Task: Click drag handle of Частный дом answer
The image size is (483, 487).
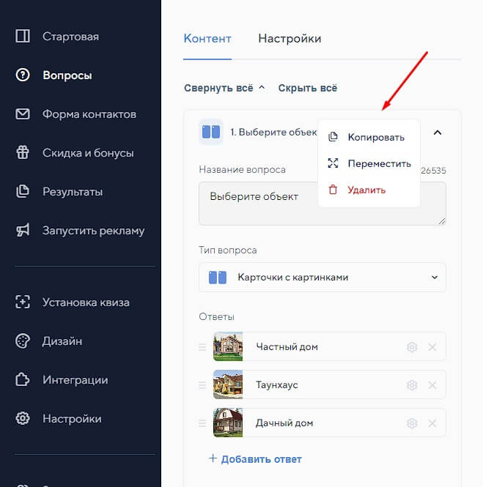Action: [x=202, y=347]
